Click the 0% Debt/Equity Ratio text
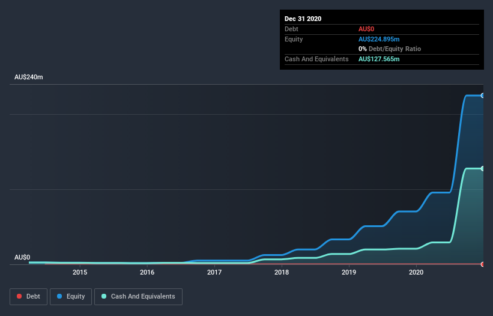 point(390,49)
